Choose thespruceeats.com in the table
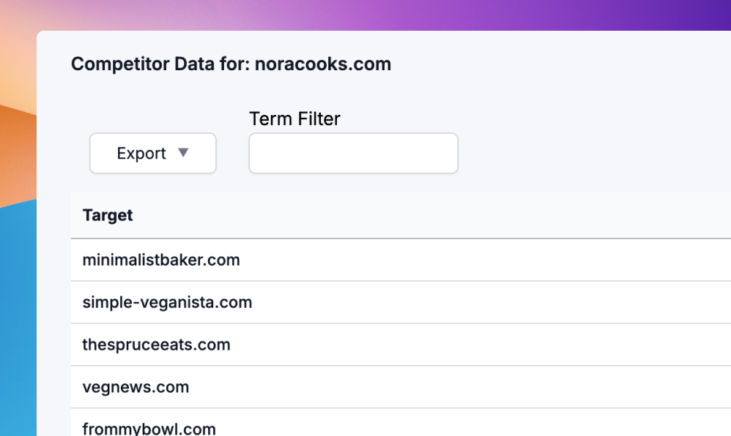The width and height of the screenshot is (731, 436). 156,345
